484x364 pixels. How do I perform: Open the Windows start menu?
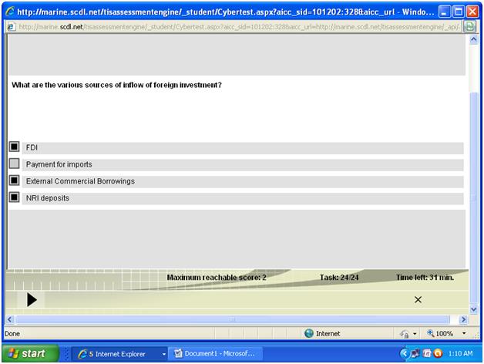coord(29,353)
